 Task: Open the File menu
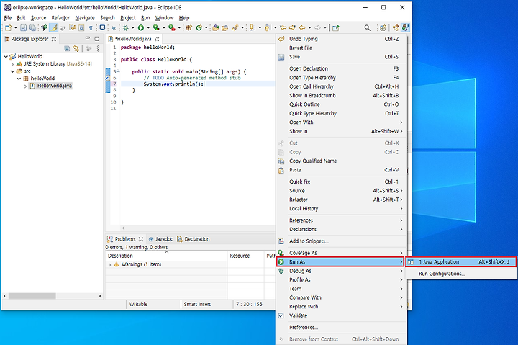click(8, 18)
